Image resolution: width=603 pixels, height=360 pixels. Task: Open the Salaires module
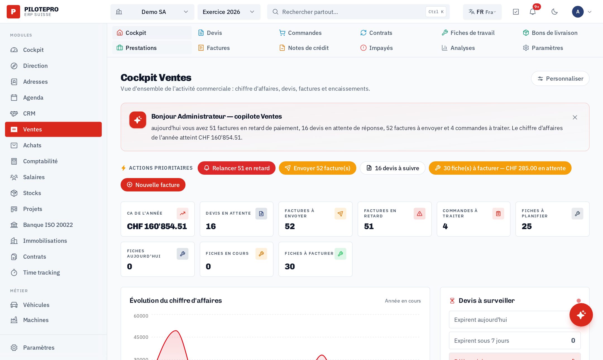tap(53, 177)
